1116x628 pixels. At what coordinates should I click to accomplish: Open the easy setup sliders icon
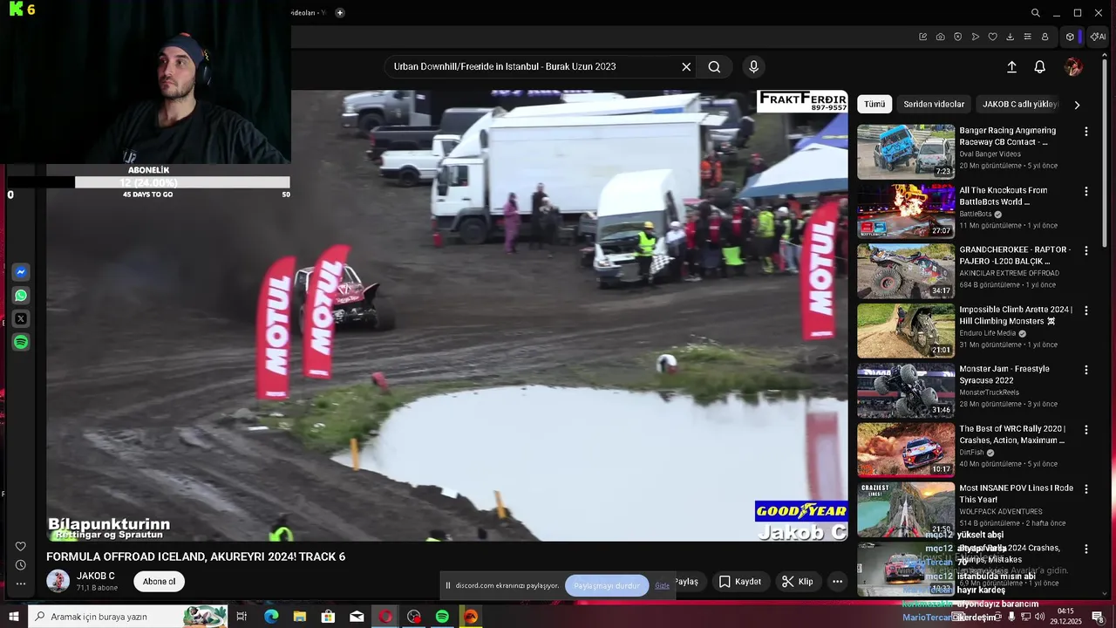point(1027,37)
